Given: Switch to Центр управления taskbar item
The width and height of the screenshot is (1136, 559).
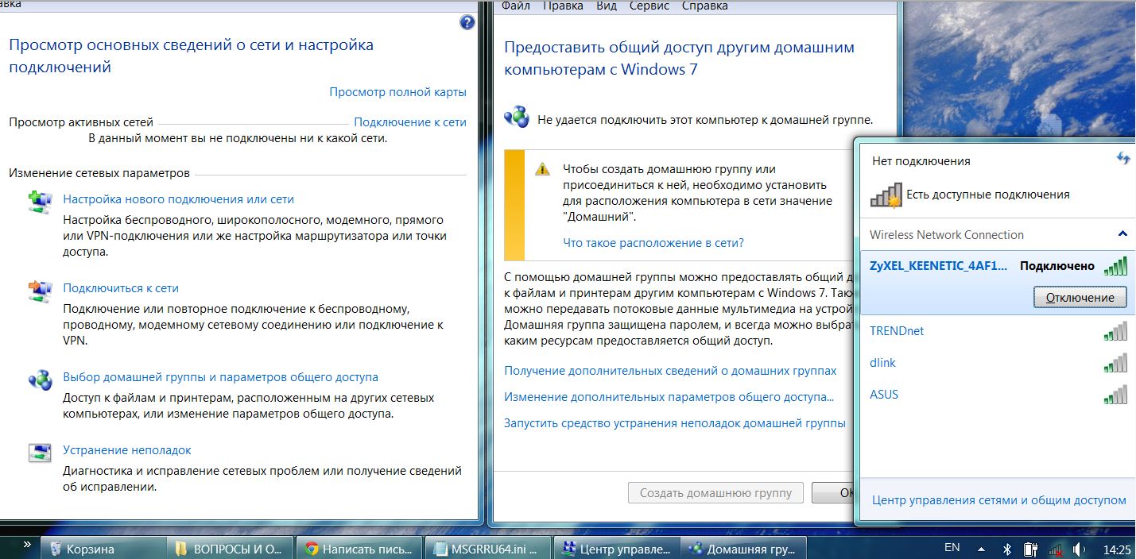Looking at the screenshot, I should tap(616, 548).
